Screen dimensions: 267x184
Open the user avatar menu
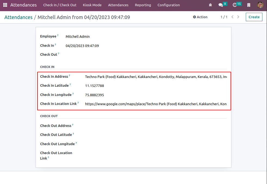[x=260, y=5]
